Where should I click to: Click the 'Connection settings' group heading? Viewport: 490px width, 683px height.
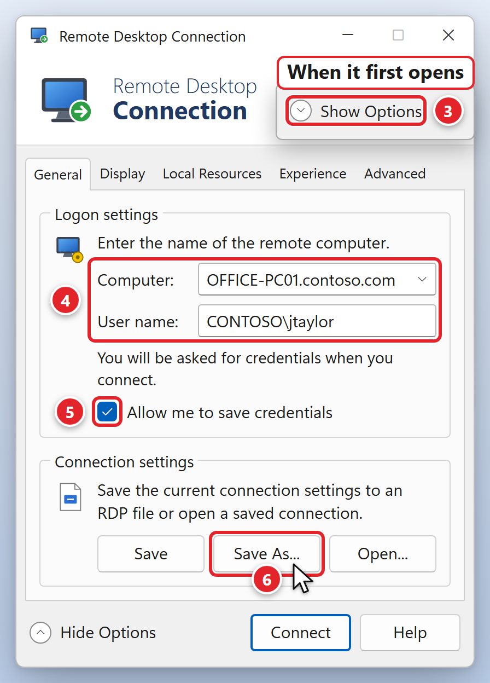tap(125, 461)
